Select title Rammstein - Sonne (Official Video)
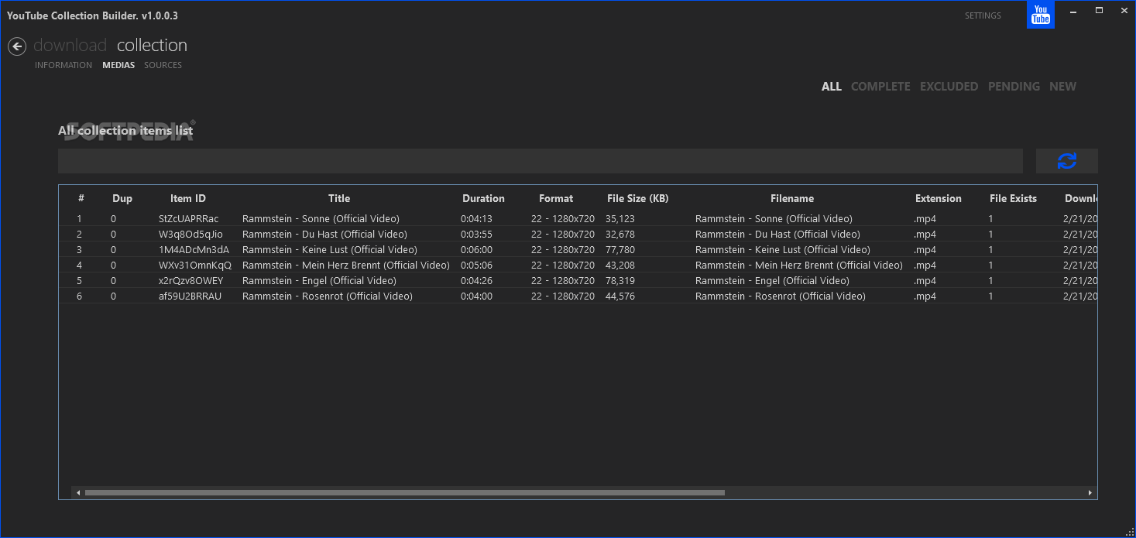Viewport: 1136px width, 538px height. click(321, 219)
